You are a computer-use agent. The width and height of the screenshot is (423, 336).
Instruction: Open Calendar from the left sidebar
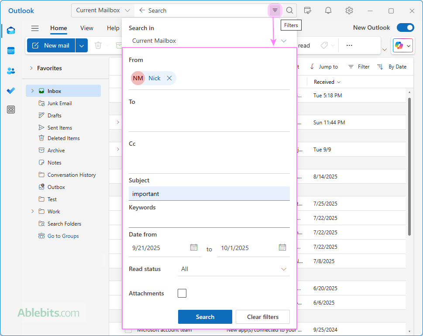click(x=11, y=51)
